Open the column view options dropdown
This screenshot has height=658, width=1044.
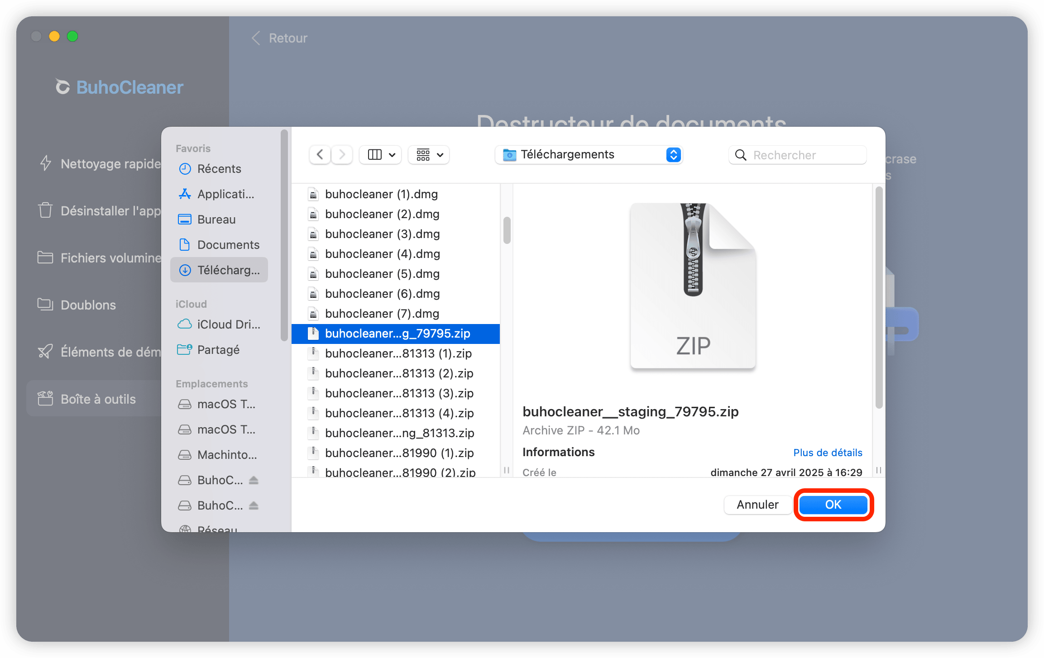pyautogui.click(x=381, y=155)
